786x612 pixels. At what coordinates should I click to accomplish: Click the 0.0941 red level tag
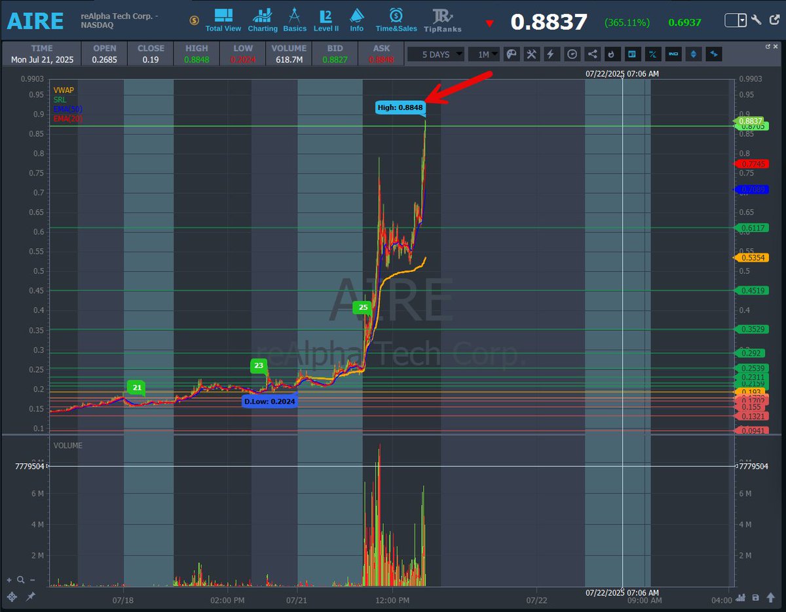click(751, 430)
